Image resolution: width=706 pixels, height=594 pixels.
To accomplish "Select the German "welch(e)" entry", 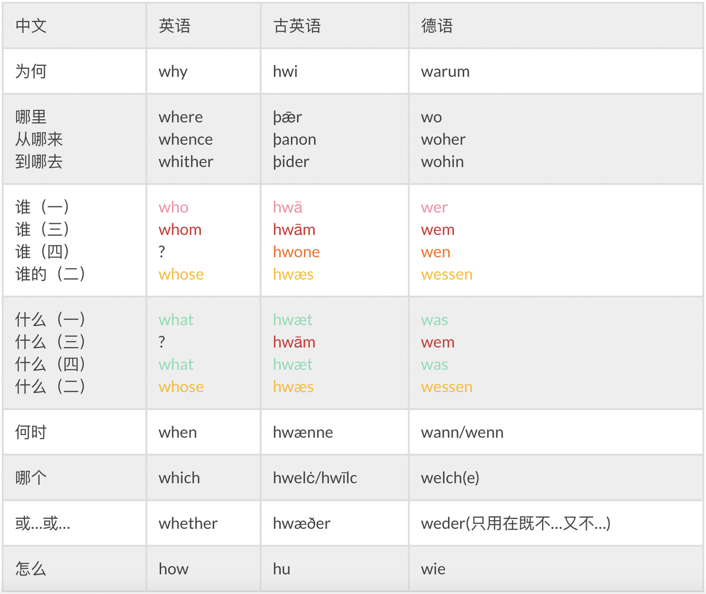I will [x=450, y=478].
